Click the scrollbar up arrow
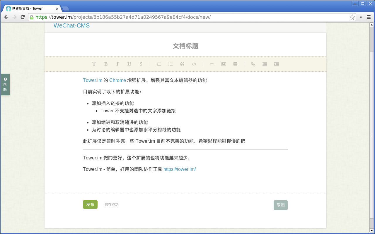Image resolution: width=375 pixels, height=234 pixels. click(372, 25)
